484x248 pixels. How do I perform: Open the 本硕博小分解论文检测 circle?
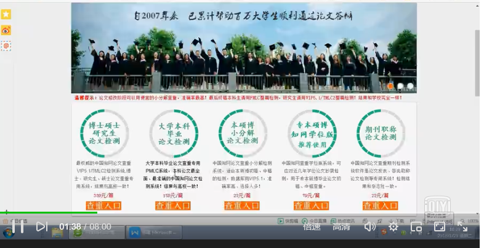click(x=243, y=134)
